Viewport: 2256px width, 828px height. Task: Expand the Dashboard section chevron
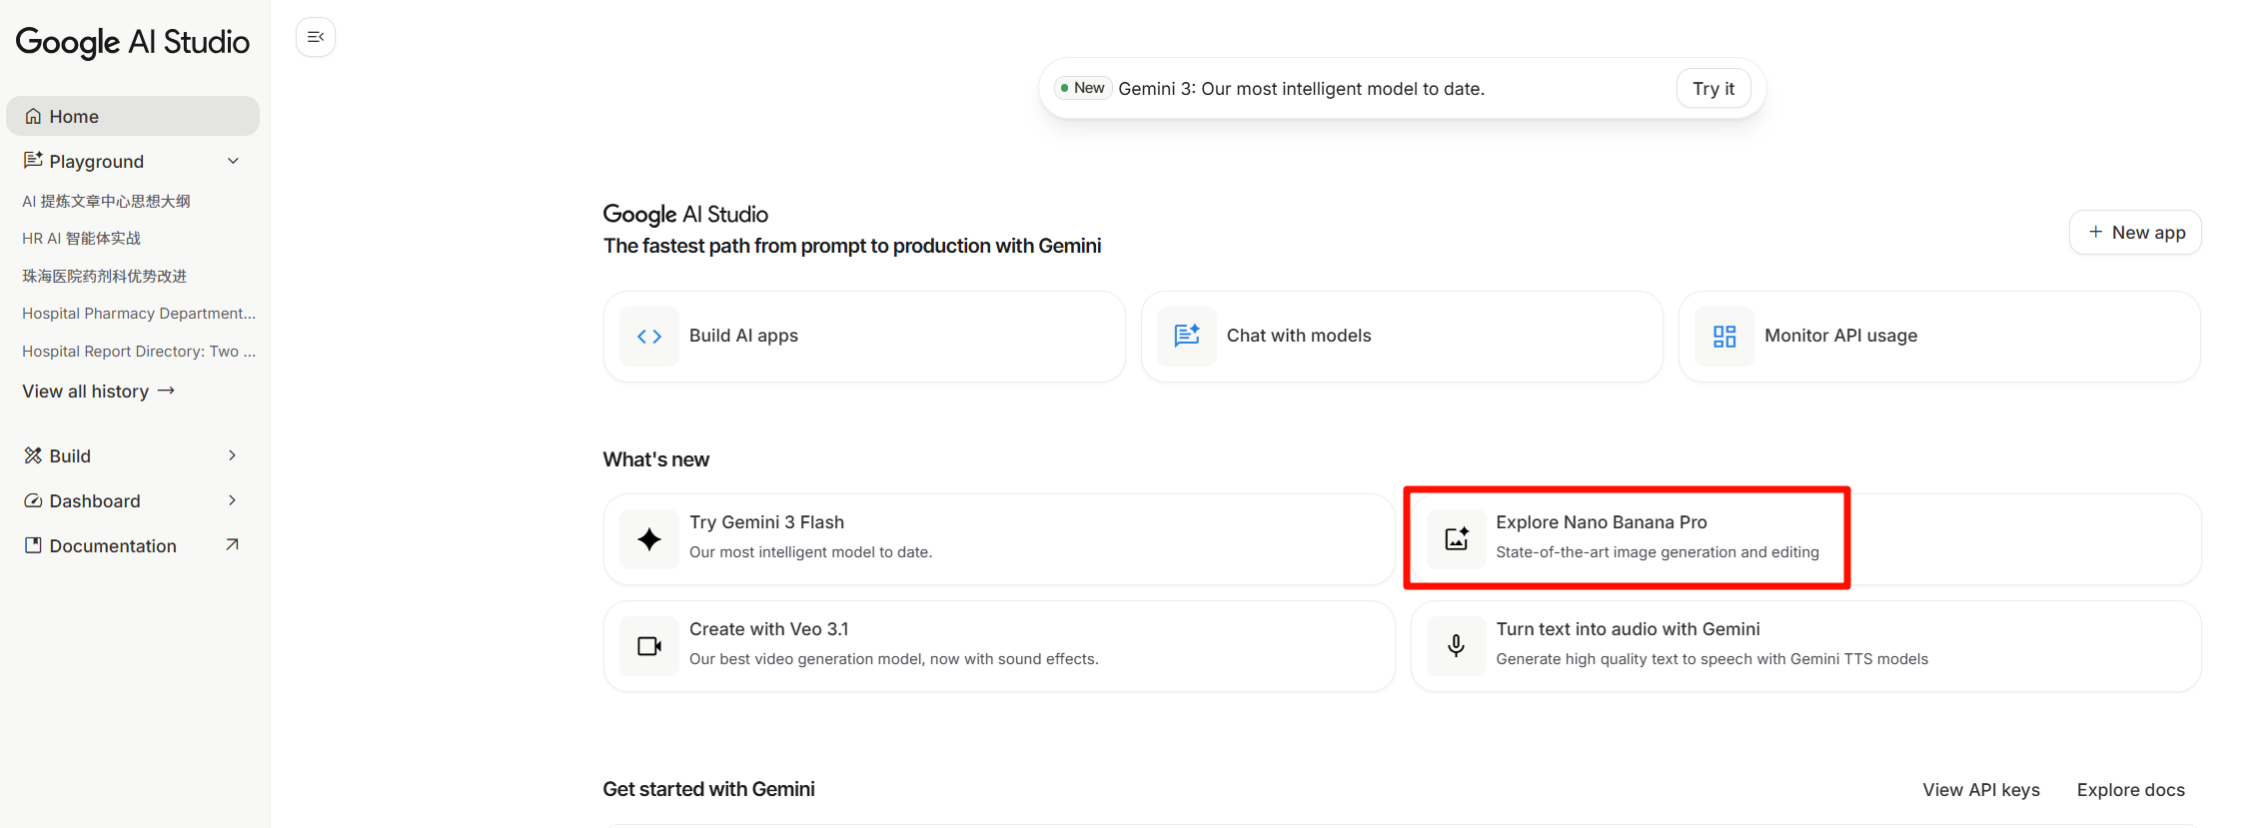232,500
